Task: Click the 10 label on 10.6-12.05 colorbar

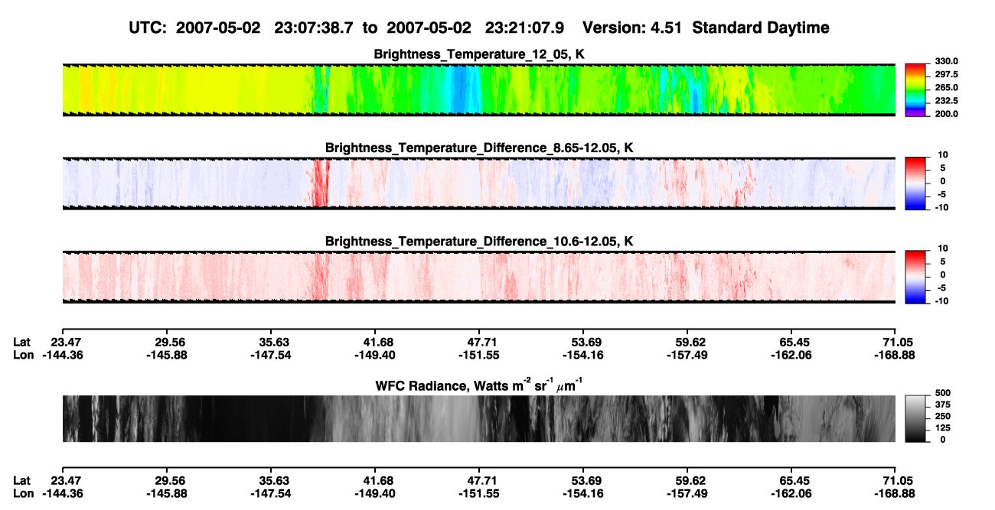Action: (944, 249)
